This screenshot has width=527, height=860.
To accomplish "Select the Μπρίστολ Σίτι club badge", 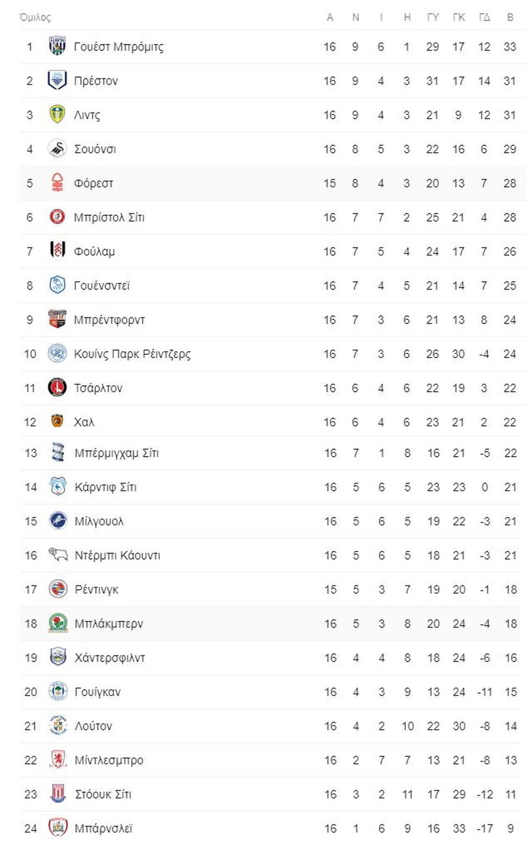I will click(x=57, y=217).
